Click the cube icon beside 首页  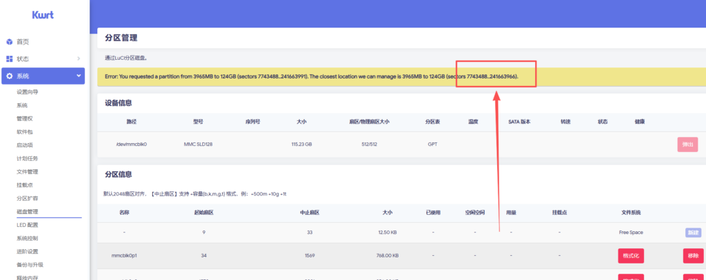(x=10, y=42)
